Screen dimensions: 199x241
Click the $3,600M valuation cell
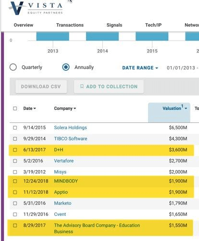point(178,150)
